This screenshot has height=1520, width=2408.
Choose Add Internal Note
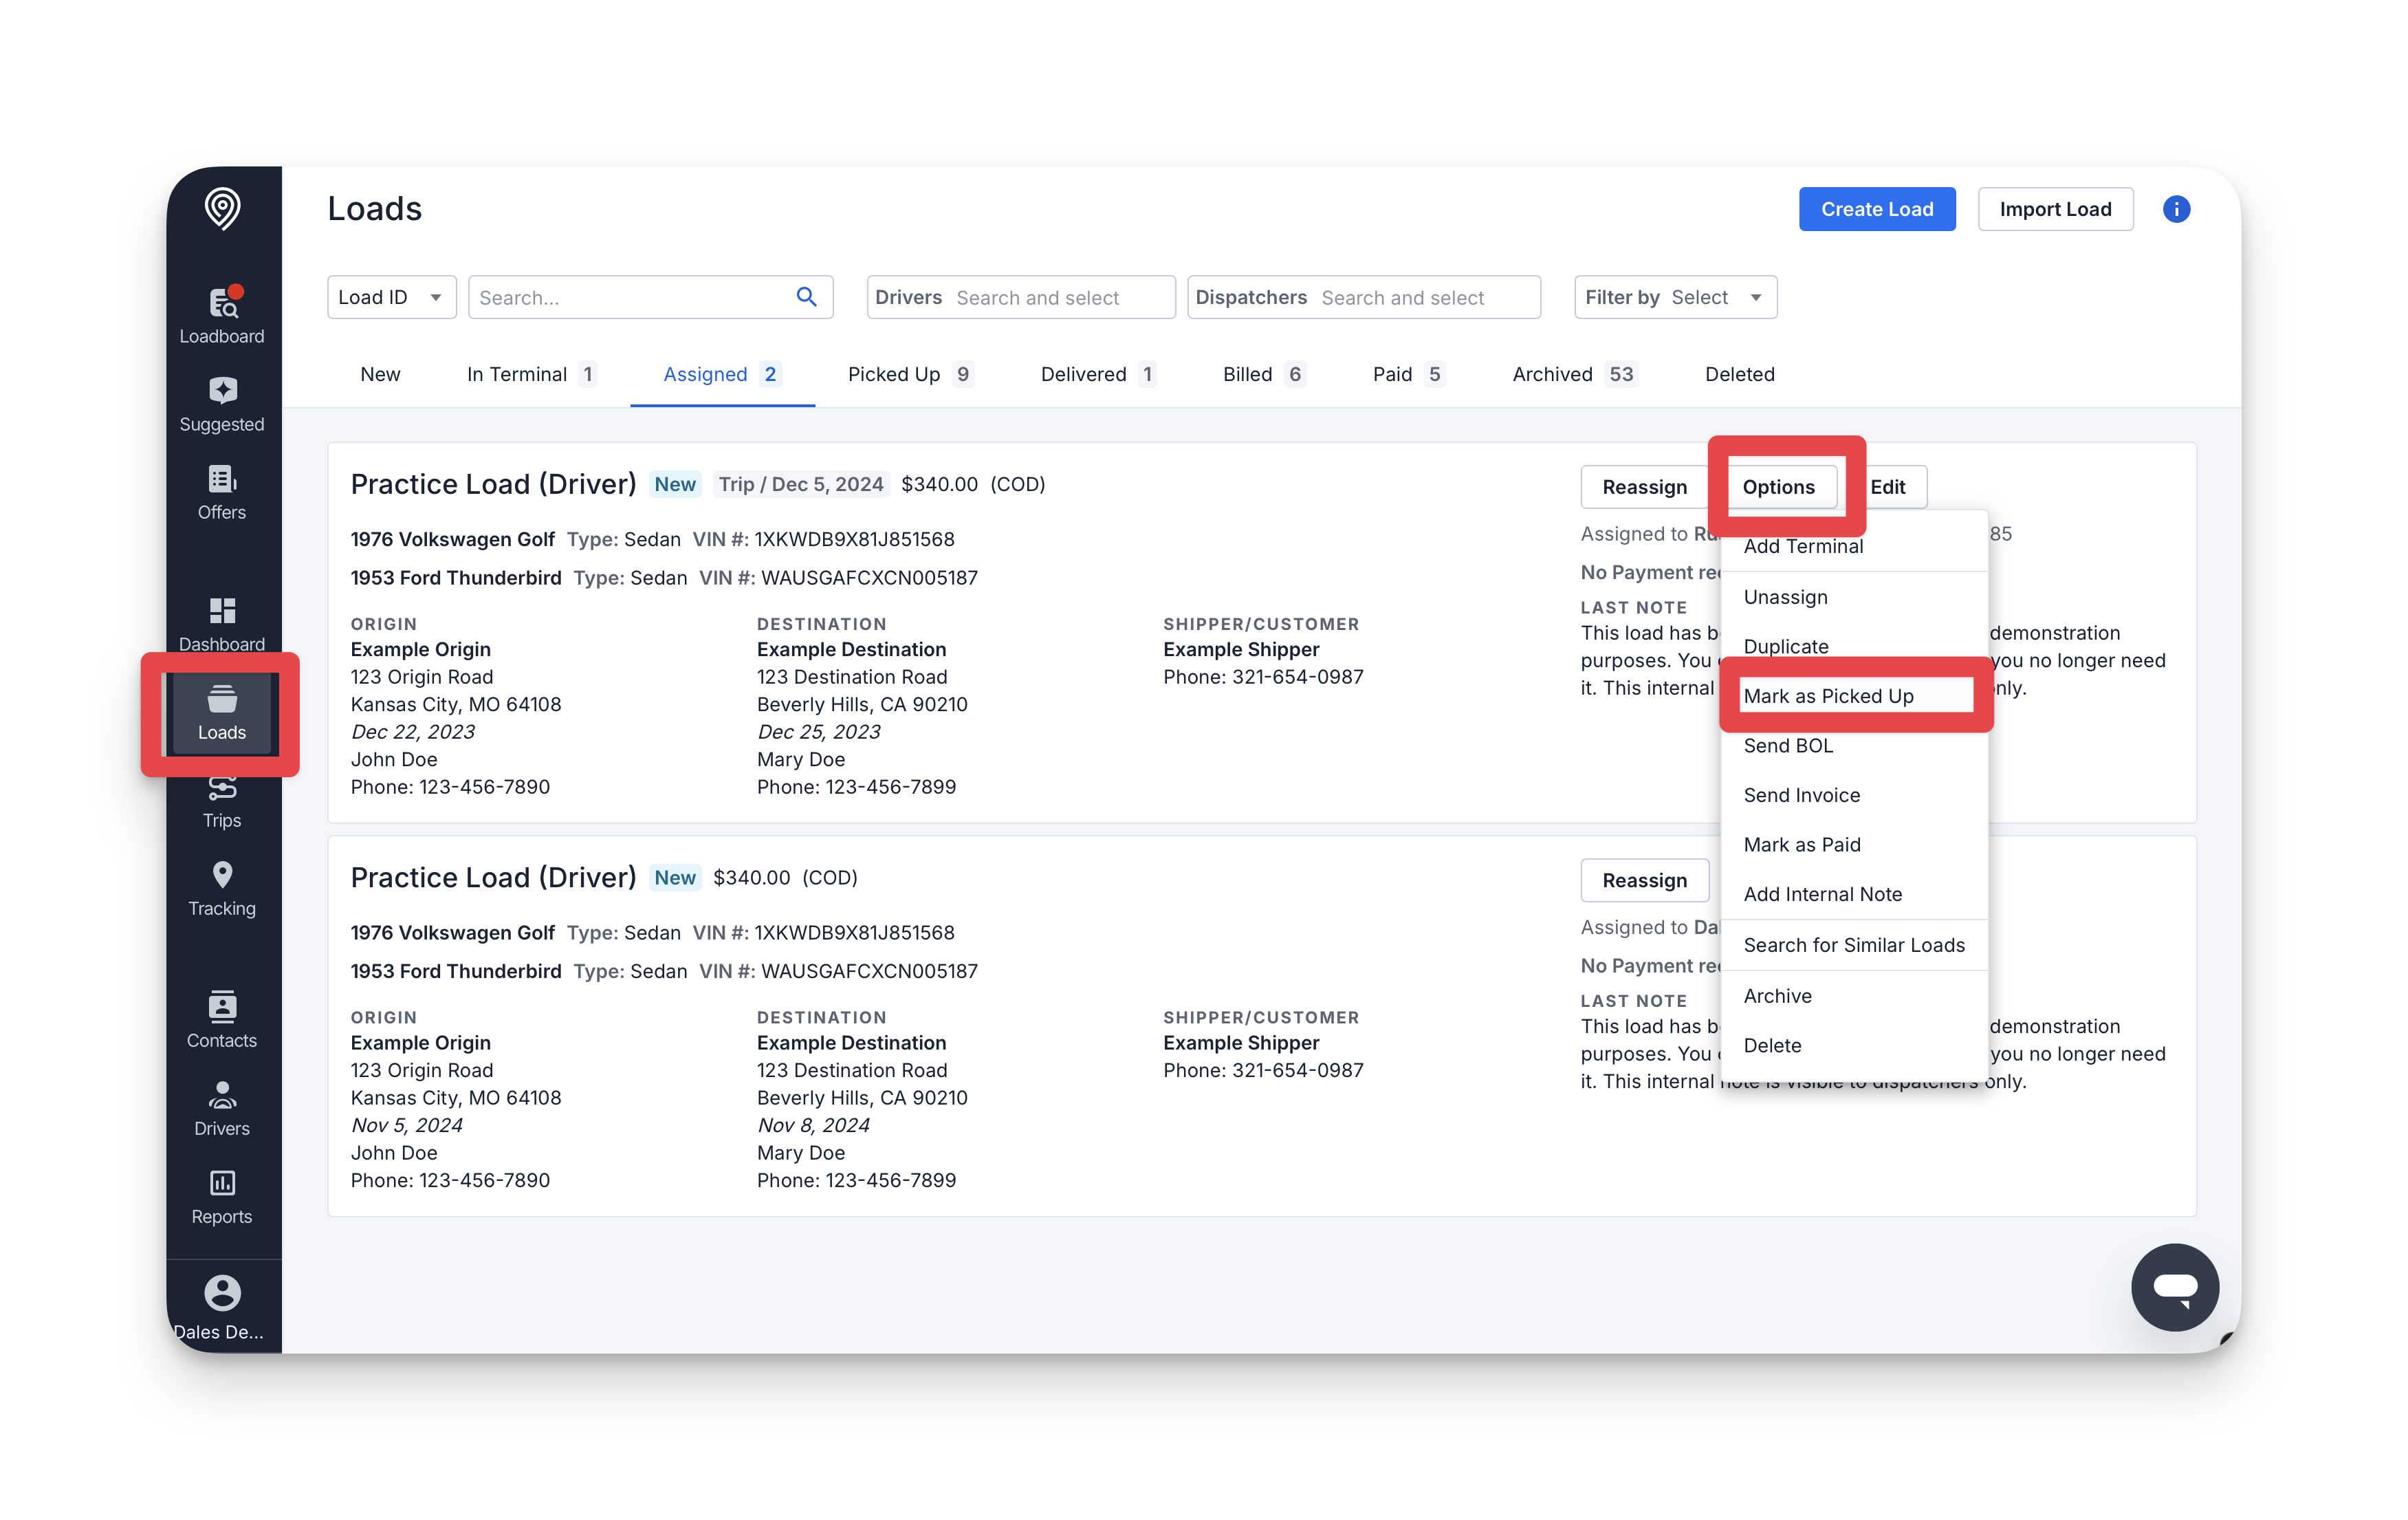click(x=1854, y=894)
